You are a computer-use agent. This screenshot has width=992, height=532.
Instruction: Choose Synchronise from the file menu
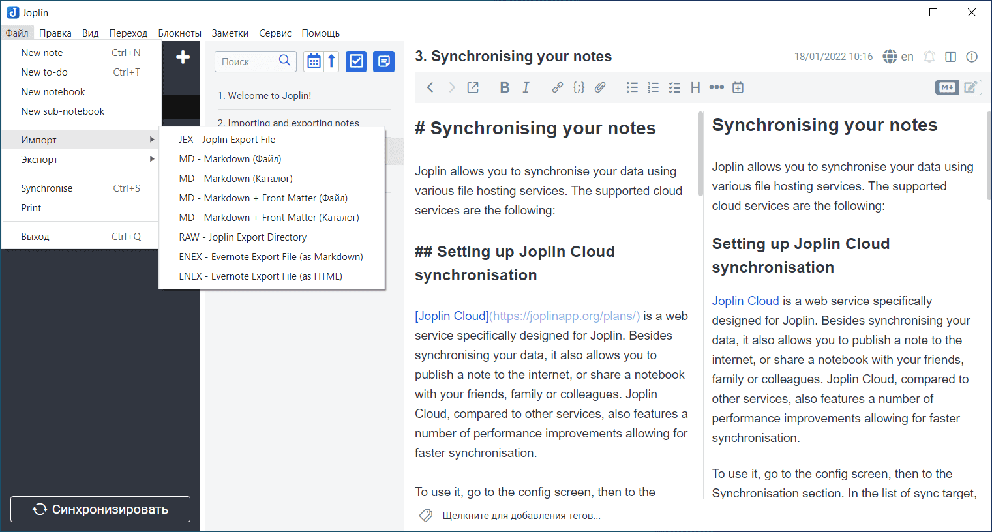(81, 188)
